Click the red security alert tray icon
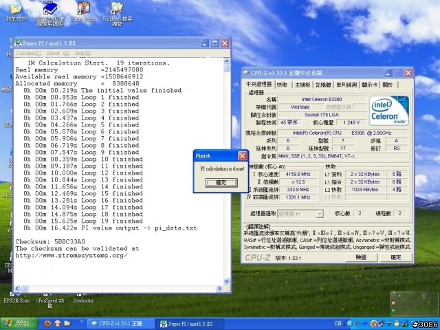This screenshot has width=440, height=330. click(373, 324)
